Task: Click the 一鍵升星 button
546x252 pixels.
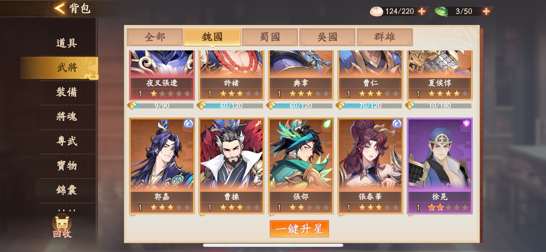Action: click(x=299, y=229)
